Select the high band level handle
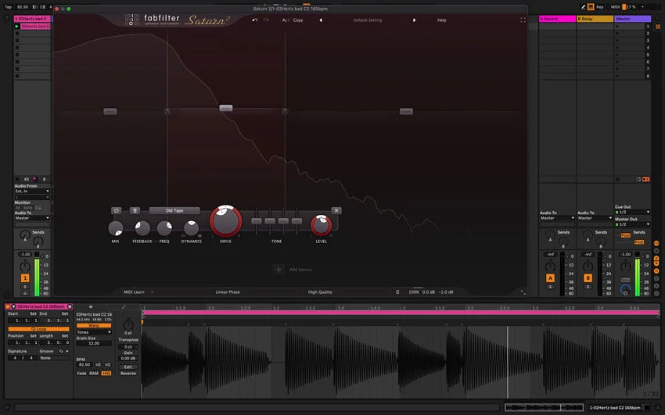 click(406, 112)
